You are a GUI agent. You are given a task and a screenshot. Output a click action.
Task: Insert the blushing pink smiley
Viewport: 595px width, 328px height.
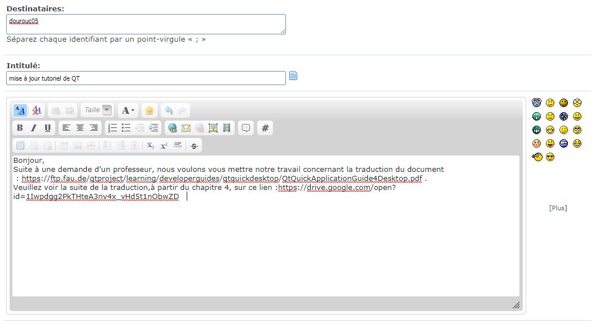coord(536,143)
